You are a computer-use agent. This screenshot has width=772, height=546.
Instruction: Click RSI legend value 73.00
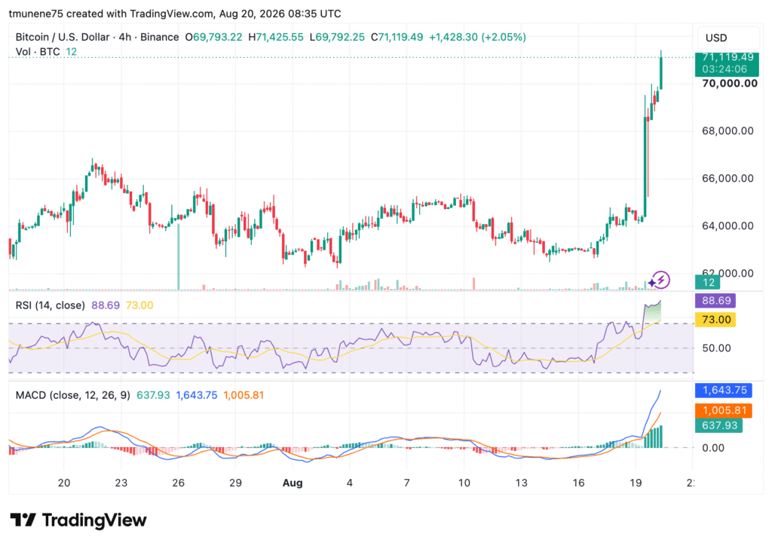(x=139, y=305)
